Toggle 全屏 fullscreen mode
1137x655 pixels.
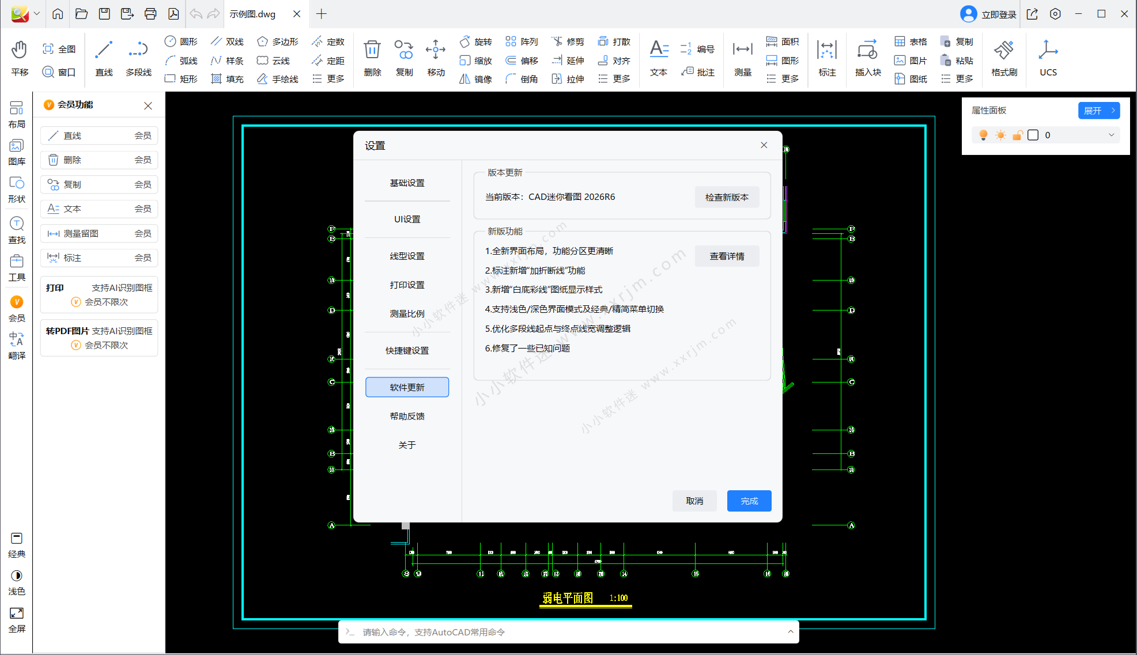pyautogui.click(x=17, y=620)
